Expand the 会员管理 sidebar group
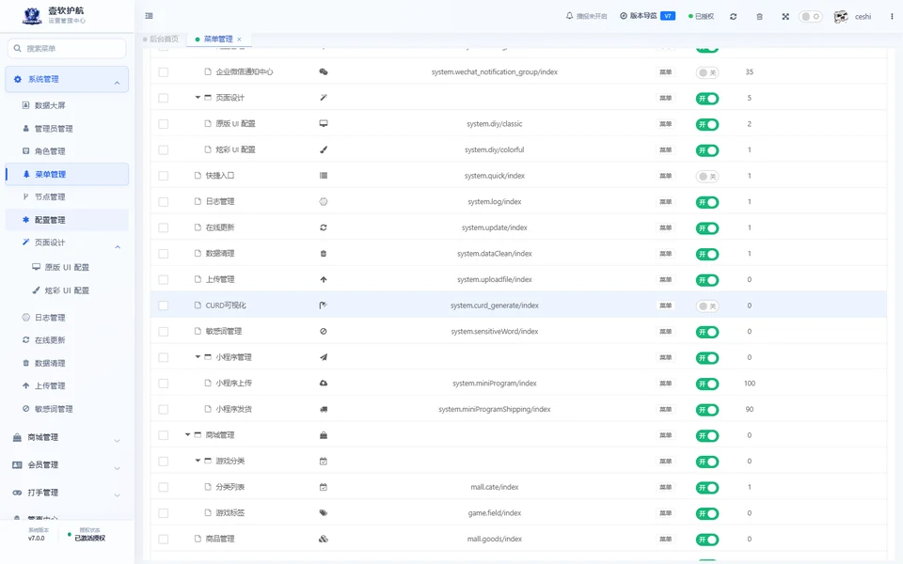 (x=67, y=465)
